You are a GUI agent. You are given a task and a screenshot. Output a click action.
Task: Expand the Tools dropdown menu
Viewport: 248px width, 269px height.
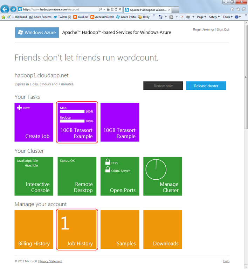[x=228, y=17]
